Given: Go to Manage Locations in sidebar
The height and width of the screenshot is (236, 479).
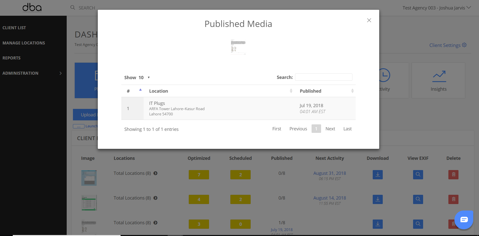Looking at the screenshot, I should click(24, 43).
